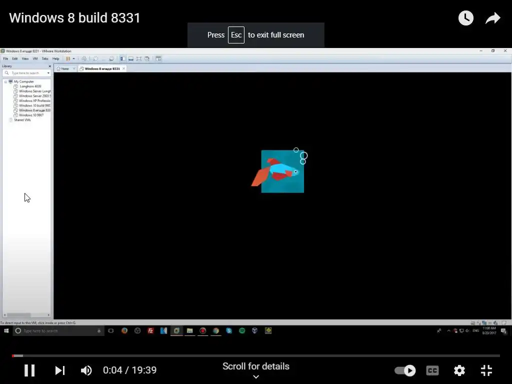The width and height of the screenshot is (512, 384).
Task: Mute the video volume
Action: (86, 370)
